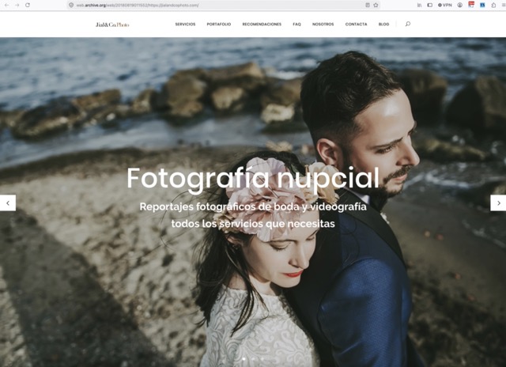Click 'Reportajes fotográficos de boda y videografía' text
The width and height of the screenshot is (506, 367).
point(253,207)
